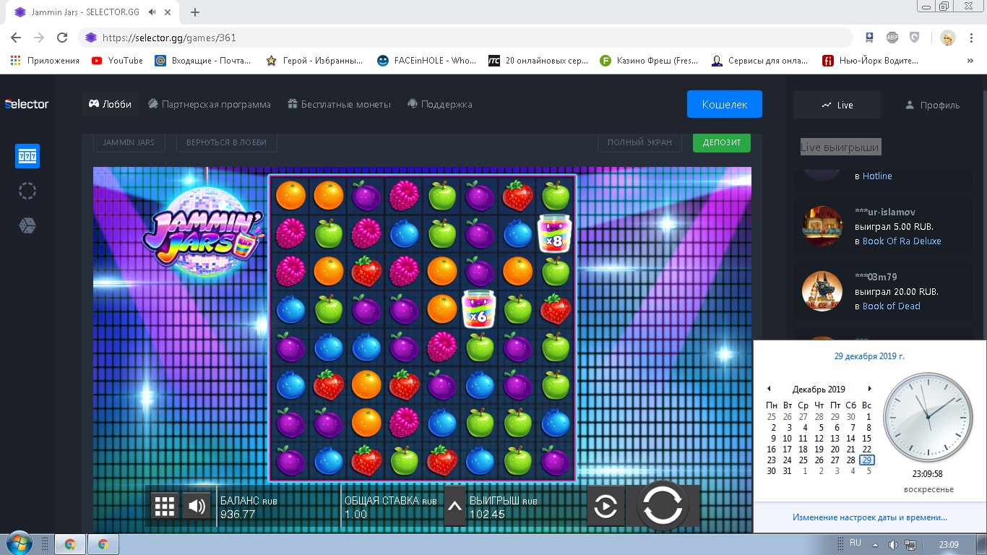Open the Book Of Ra Deluxe link
This screenshot has width=987, height=555.
pos(902,241)
